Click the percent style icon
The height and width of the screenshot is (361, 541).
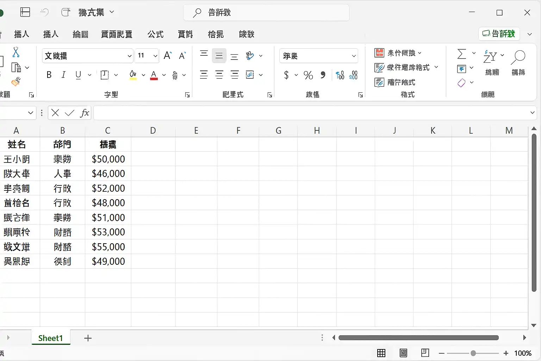point(308,75)
